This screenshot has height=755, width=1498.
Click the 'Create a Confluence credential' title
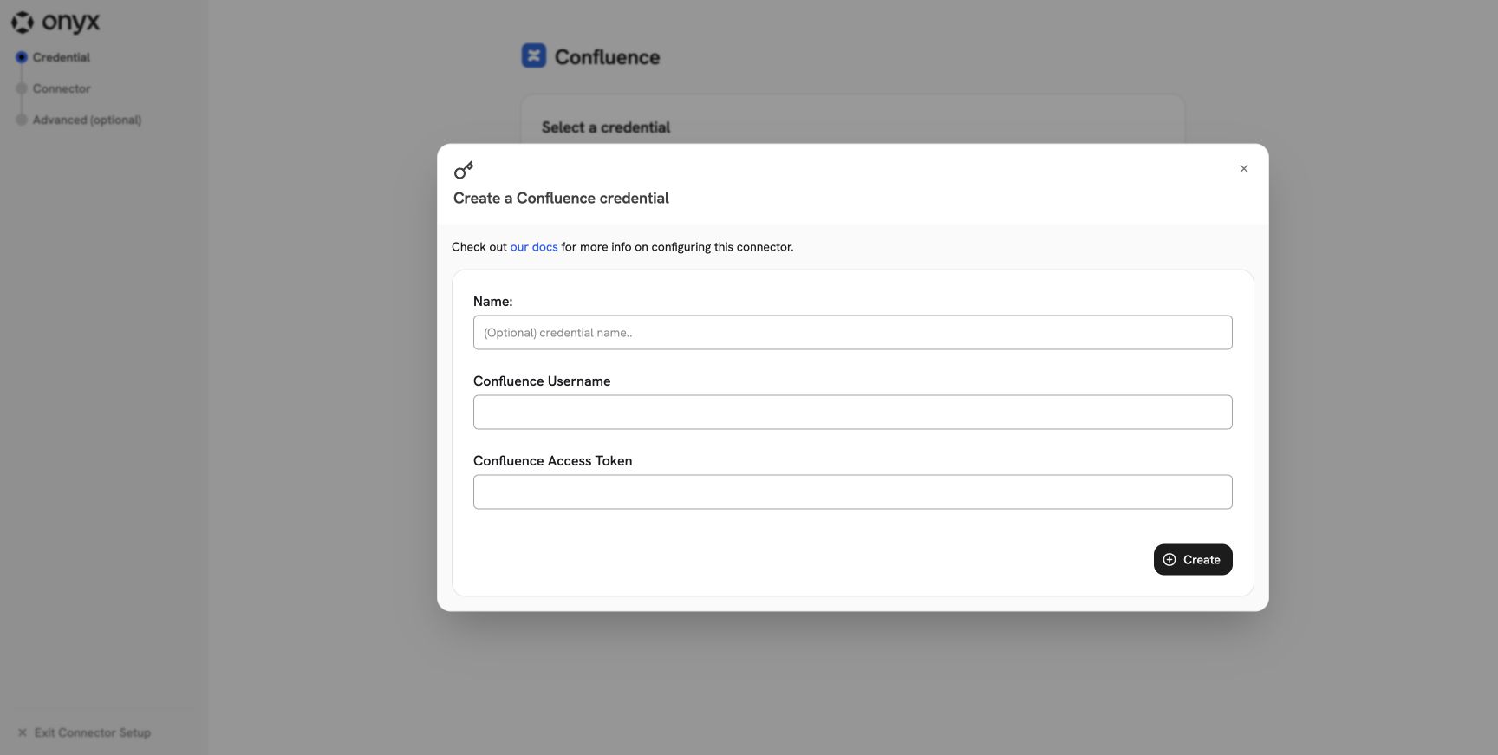[561, 199]
